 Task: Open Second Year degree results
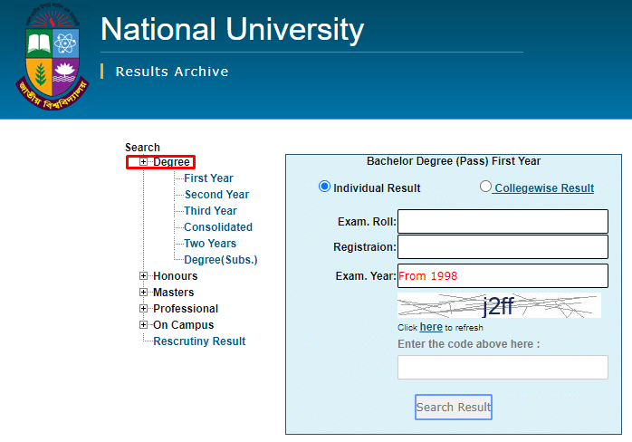tap(216, 195)
